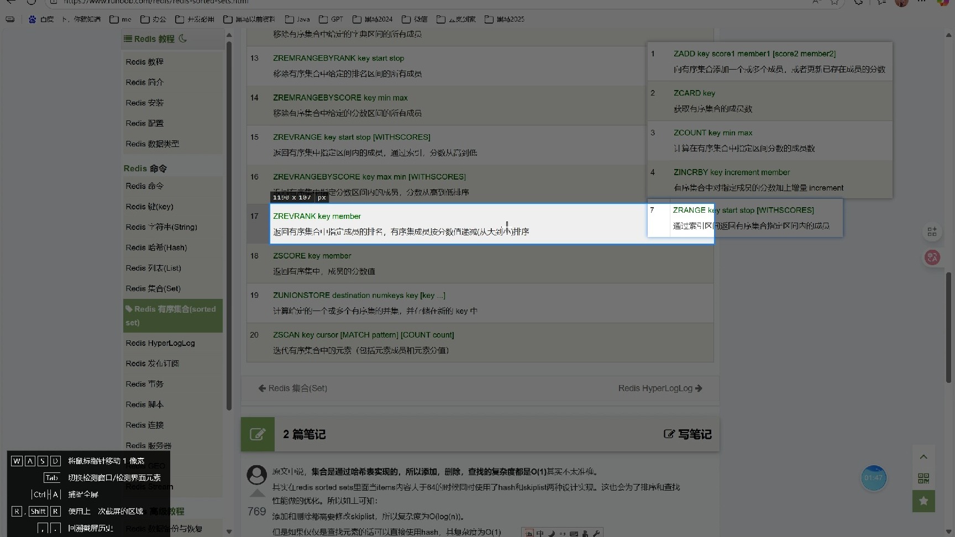Image resolution: width=955 pixels, height=537 pixels.
Task: Open Redis 服务器 sidebar link
Action: pyautogui.click(x=148, y=445)
